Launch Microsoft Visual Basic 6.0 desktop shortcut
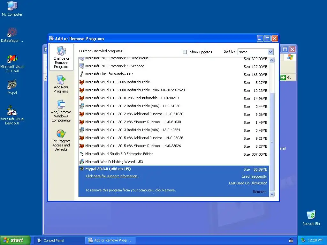This screenshot has height=245, width=327. click(x=12, y=115)
